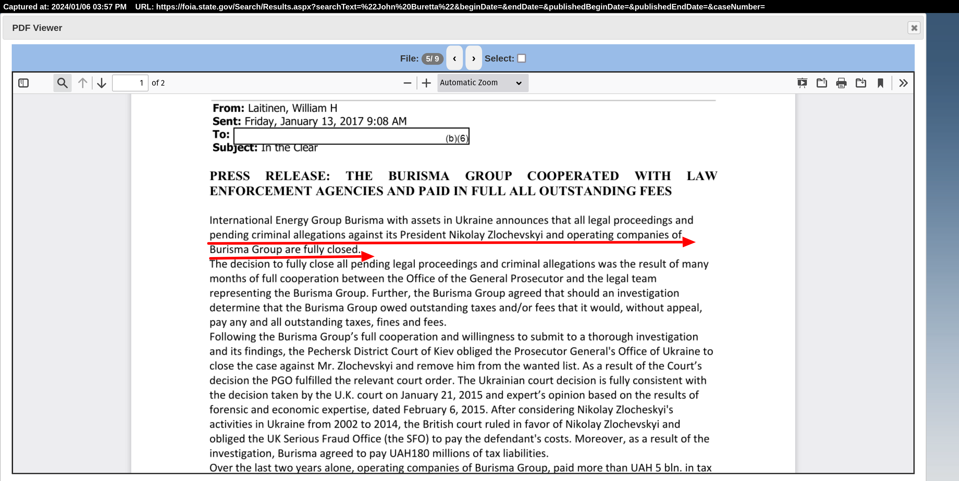Click the subject text 'In the Clear'
This screenshot has height=481, width=959.
point(289,148)
